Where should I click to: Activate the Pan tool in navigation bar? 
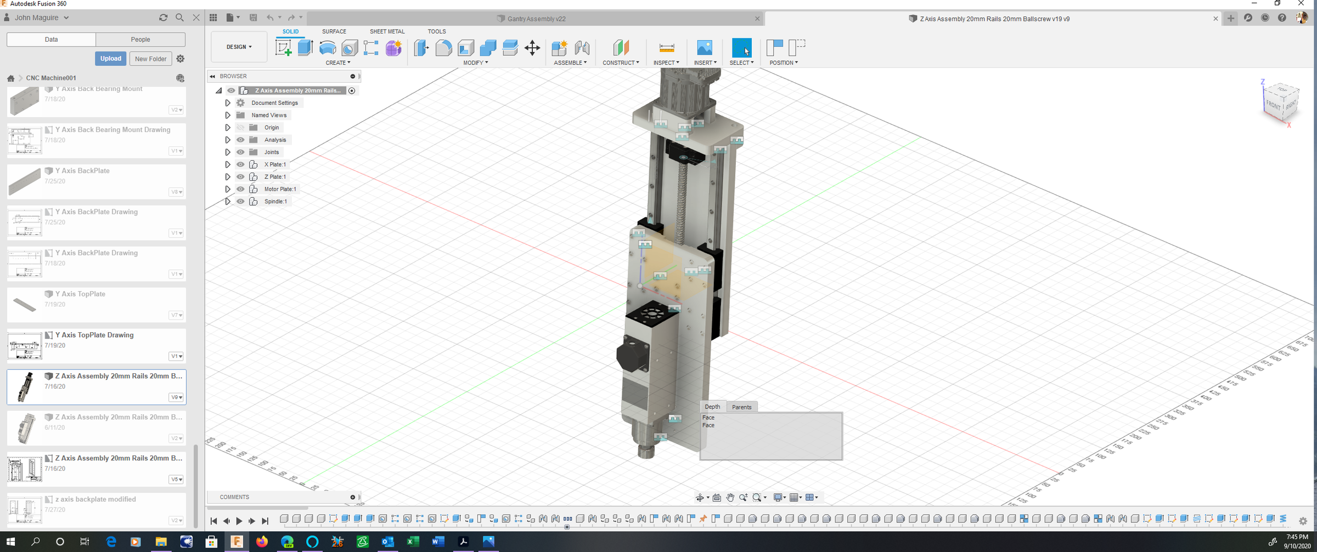[730, 497]
